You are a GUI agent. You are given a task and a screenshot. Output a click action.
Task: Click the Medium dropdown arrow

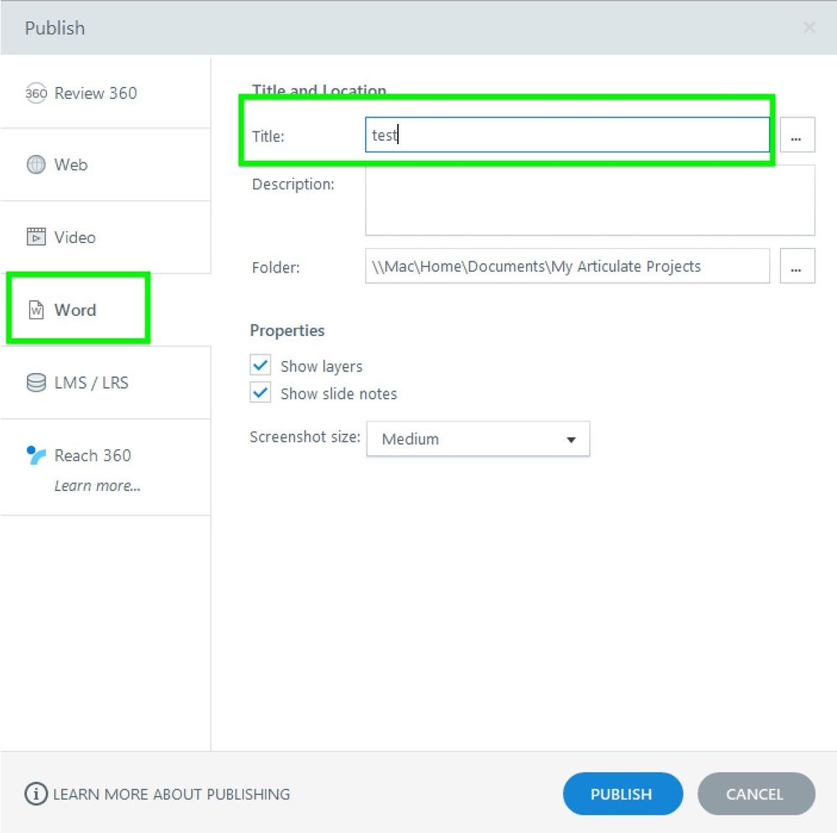pyautogui.click(x=571, y=439)
